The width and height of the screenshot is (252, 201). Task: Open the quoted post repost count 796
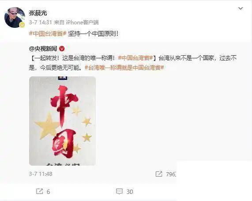coord(171,174)
